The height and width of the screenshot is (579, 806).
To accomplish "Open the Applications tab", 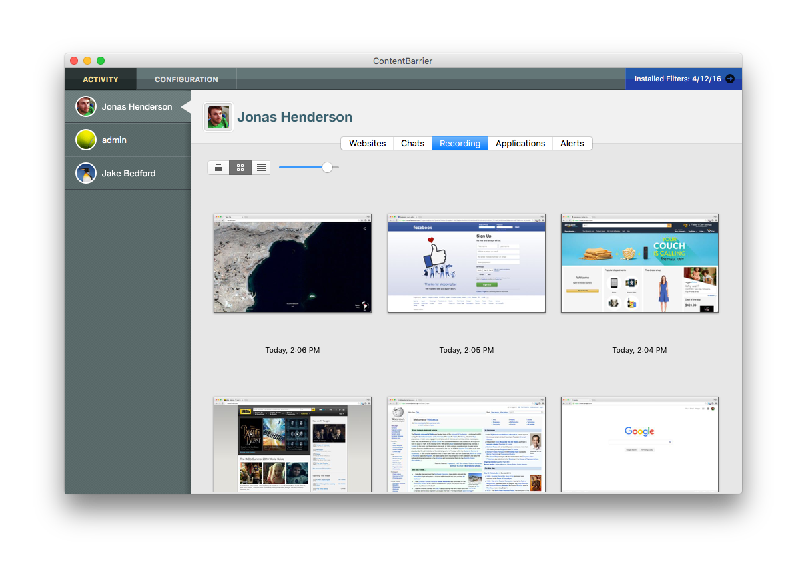I will point(520,143).
